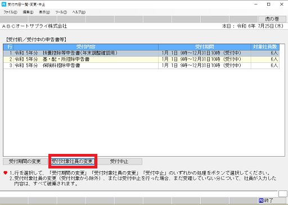
Task: Click the 行 column header
Action: (8, 47)
